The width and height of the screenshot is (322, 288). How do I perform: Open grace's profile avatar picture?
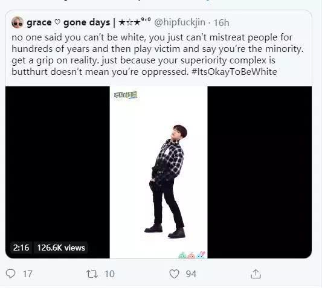(18, 22)
